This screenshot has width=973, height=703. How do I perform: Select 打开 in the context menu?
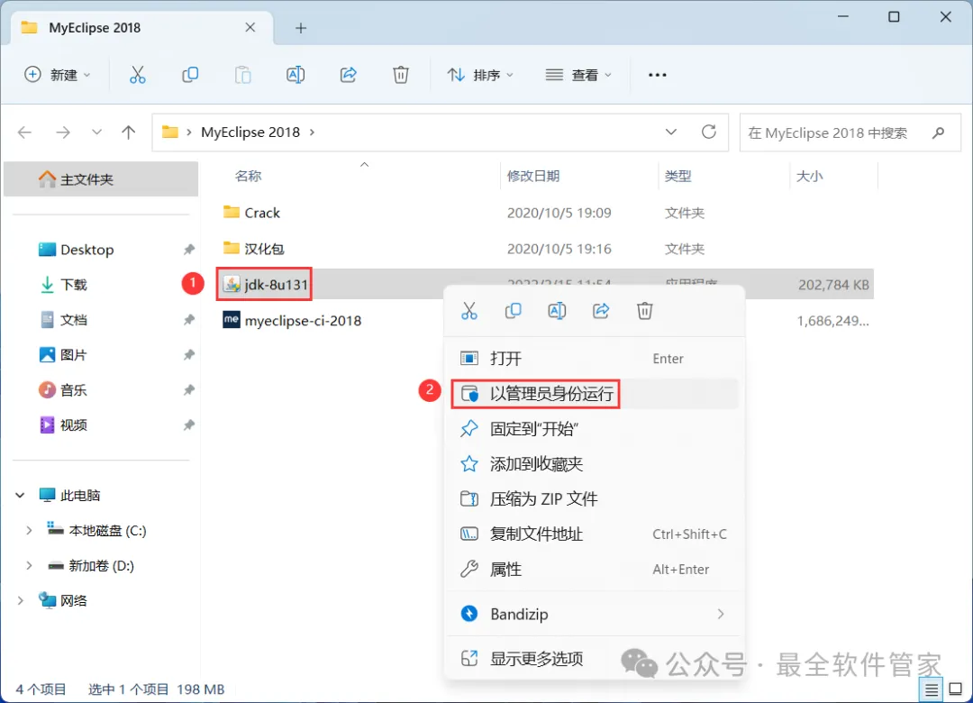595,359
